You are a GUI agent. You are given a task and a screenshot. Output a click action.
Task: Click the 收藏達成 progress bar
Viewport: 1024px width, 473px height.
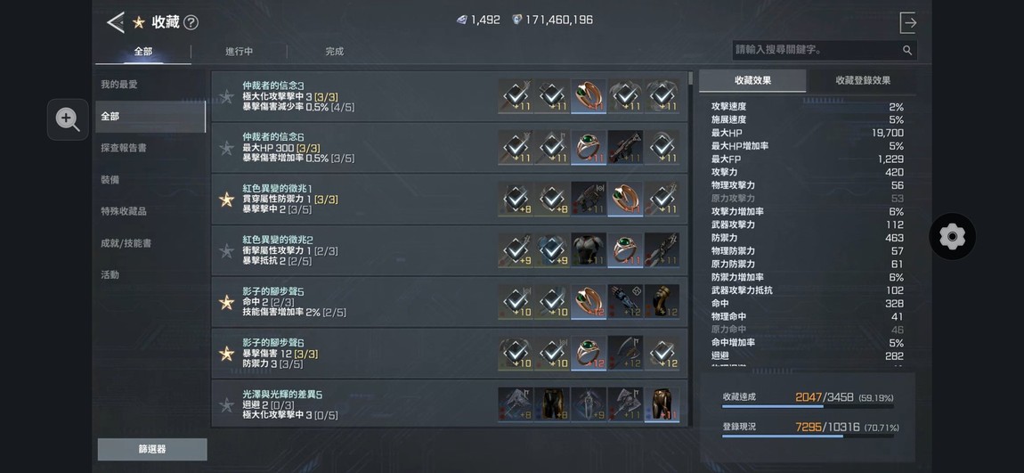pyautogui.click(x=808, y=406)
